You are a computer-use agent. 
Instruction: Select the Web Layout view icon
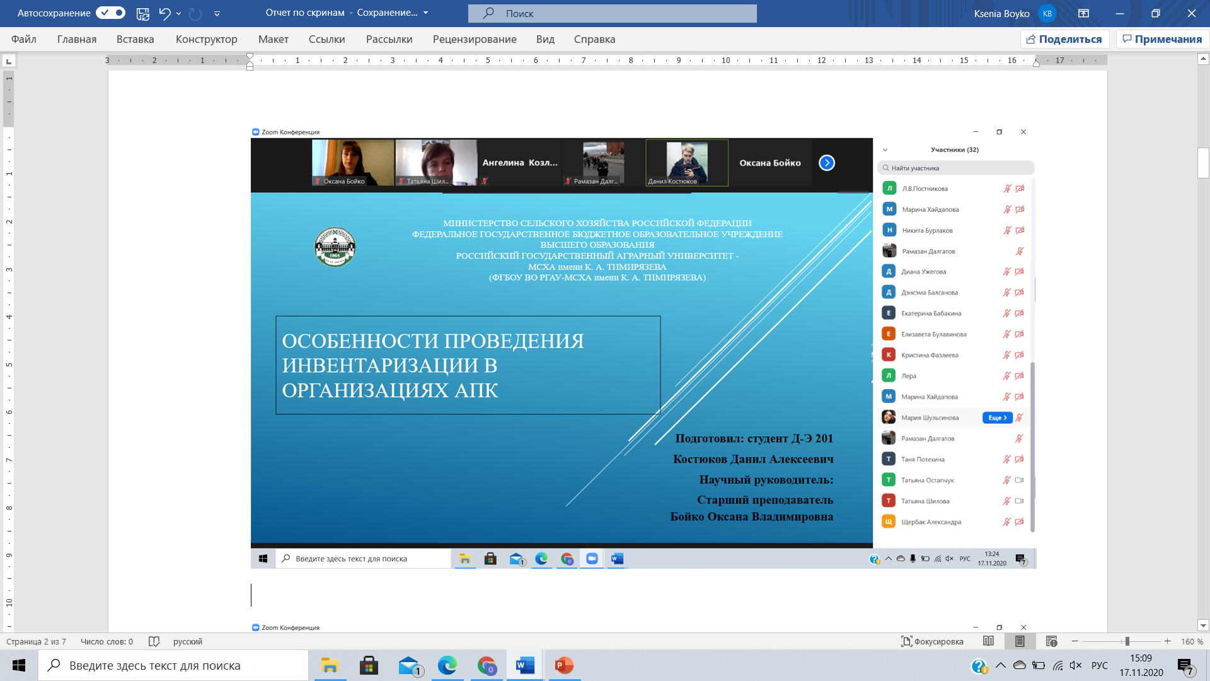coord(1051,641)
